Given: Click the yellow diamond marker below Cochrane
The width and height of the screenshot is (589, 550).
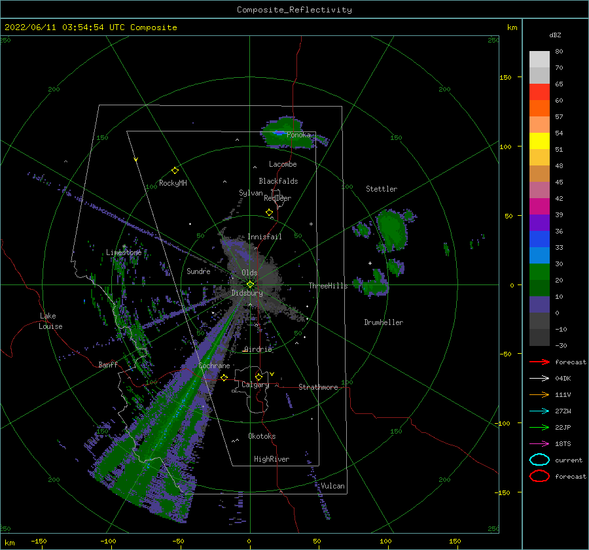Looking at the screenshot, I should (224, 377).
